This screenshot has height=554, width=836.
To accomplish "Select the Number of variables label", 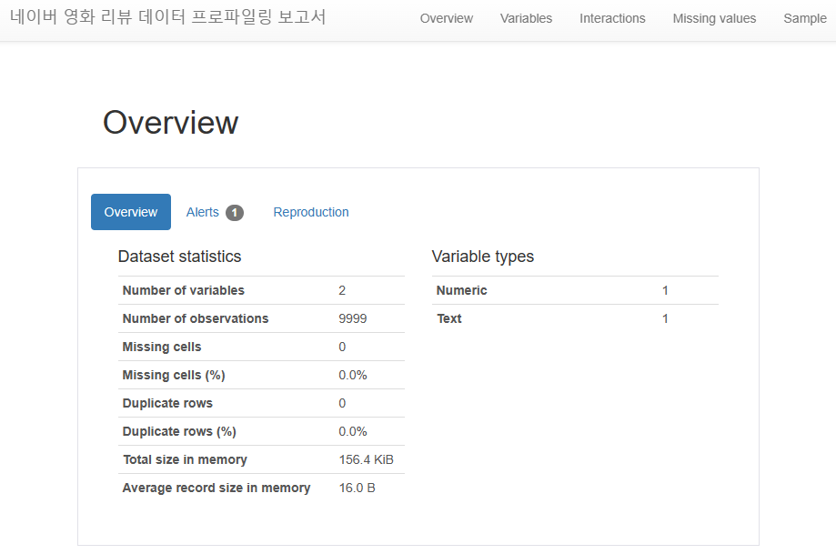I will pyautogui.click(x=184, y=290).
